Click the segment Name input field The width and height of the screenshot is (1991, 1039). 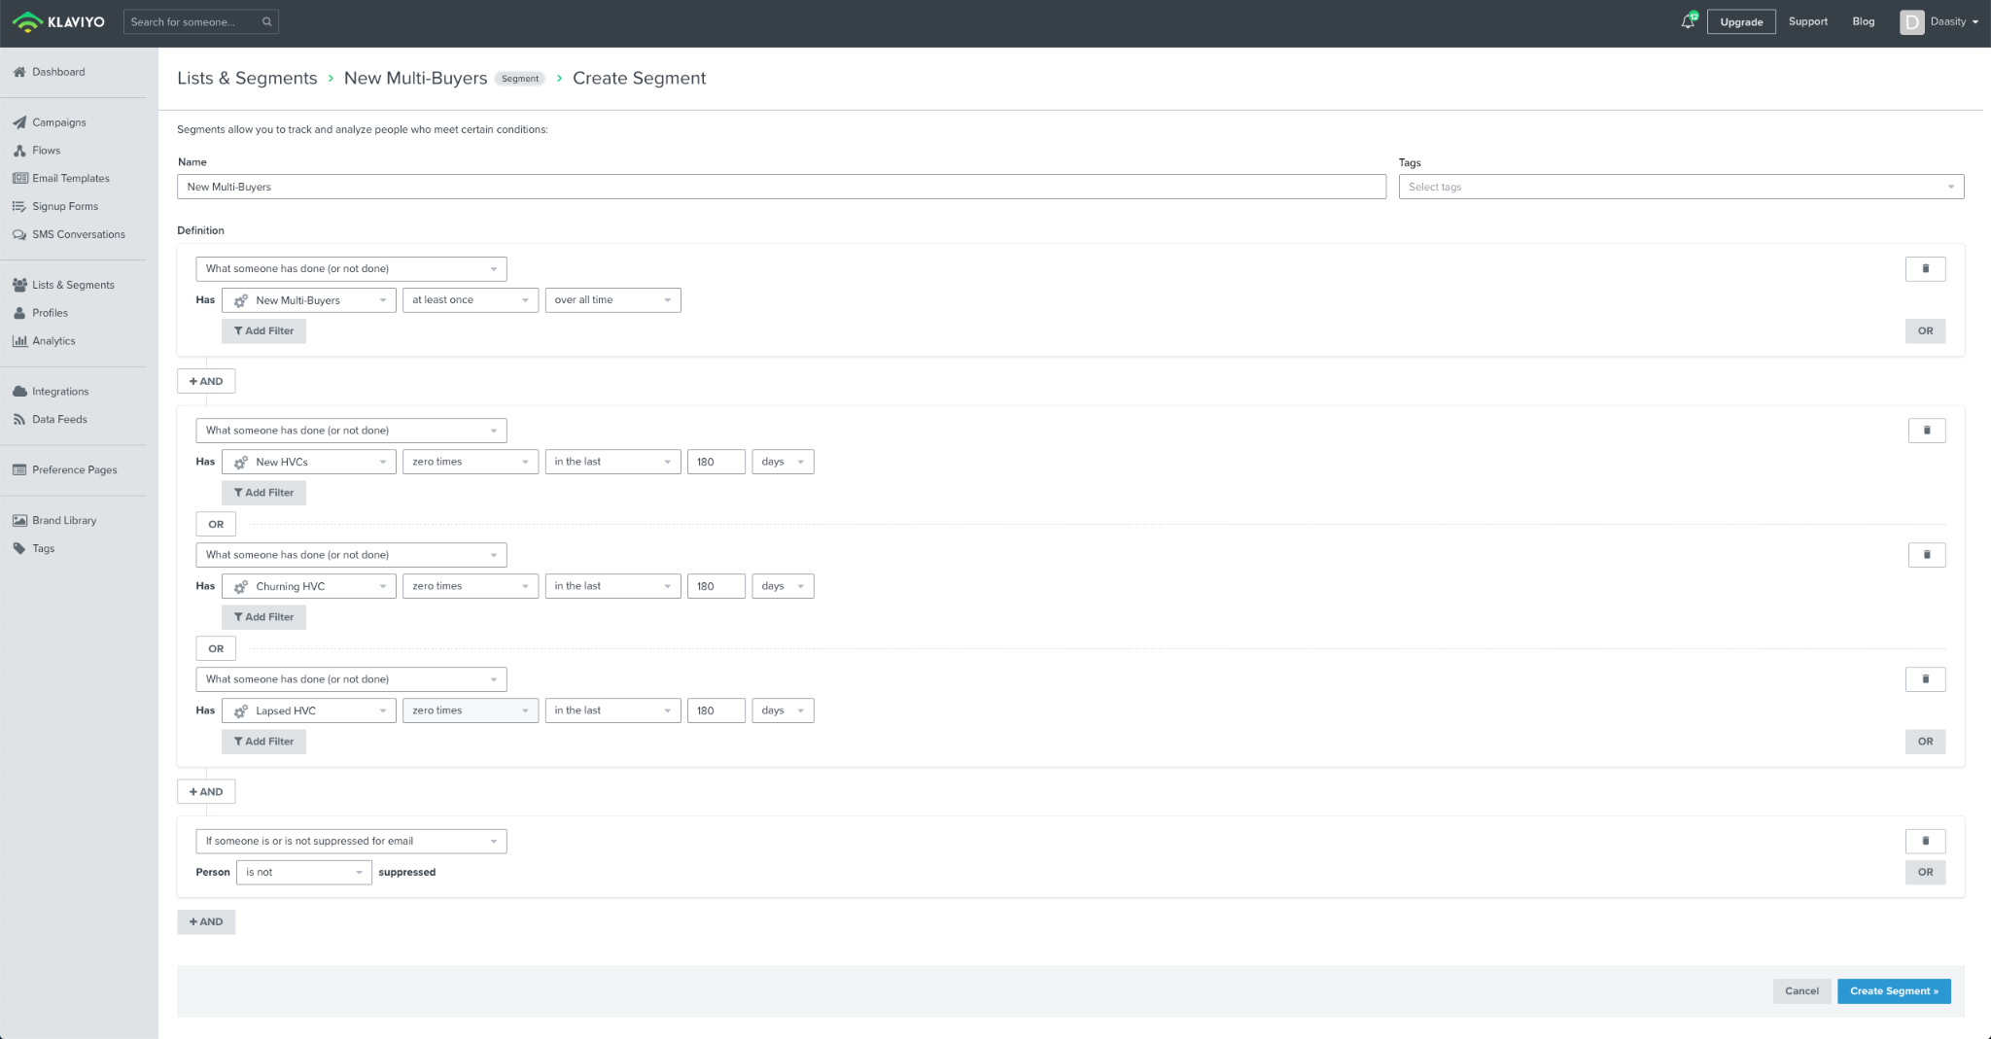click(x=781, y=188)
